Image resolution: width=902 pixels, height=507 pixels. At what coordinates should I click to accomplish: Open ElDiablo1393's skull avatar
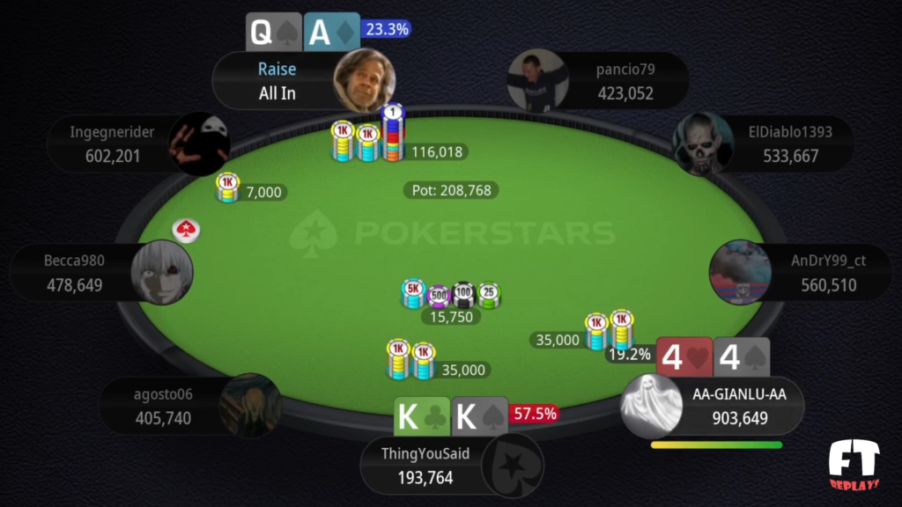pos(703,143)
